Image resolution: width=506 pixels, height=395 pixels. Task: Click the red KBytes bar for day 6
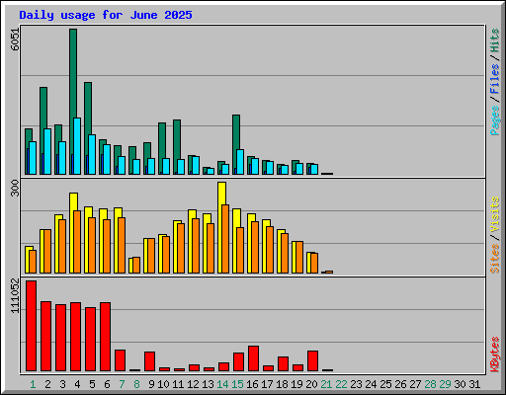[x=106, y=337]
